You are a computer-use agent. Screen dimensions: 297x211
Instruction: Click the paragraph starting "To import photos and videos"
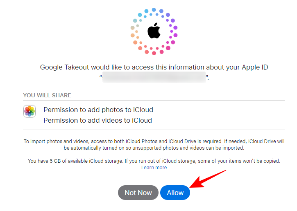click(154, 141)
